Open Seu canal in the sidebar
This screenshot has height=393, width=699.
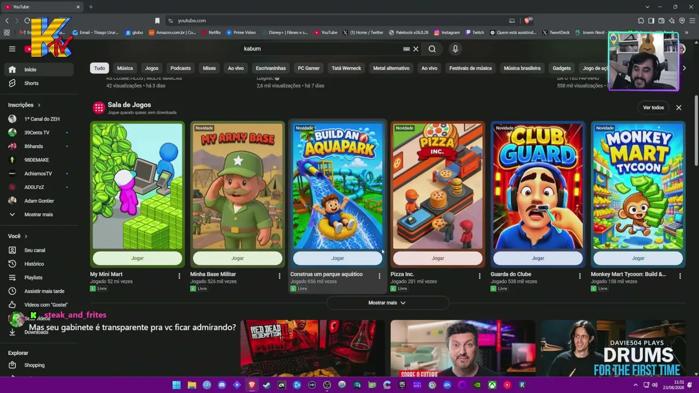38,250
